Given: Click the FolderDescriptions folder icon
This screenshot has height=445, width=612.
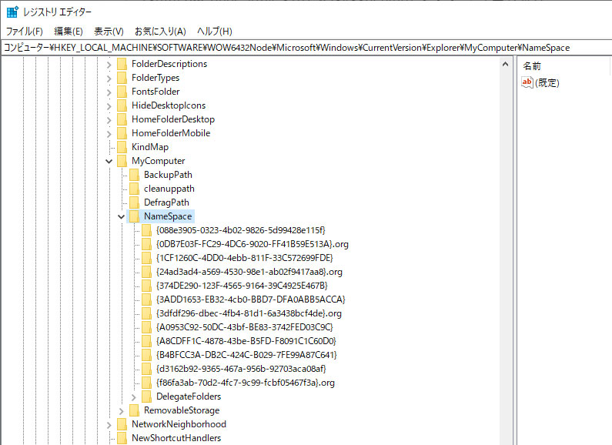Looking at the screenshot, I should (x=122, y=64).
